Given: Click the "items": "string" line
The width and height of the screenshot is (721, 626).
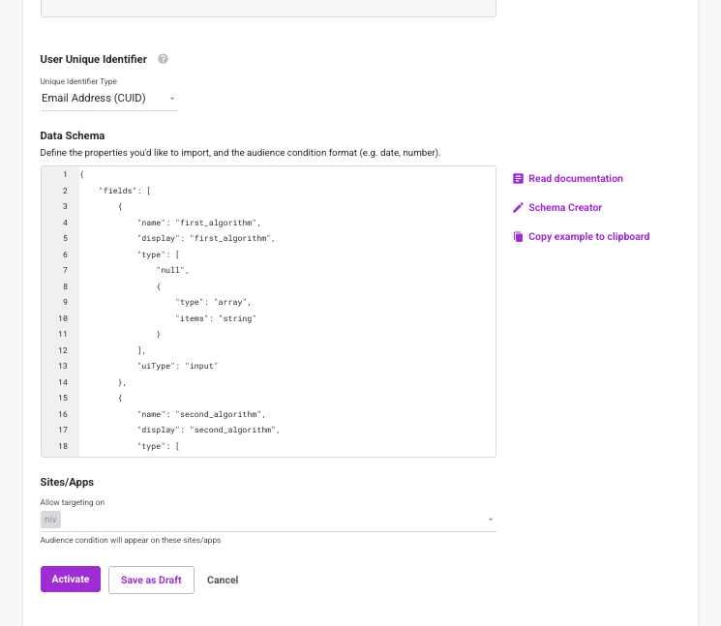Looking at the screenshot, I should [x=216, y=318].
